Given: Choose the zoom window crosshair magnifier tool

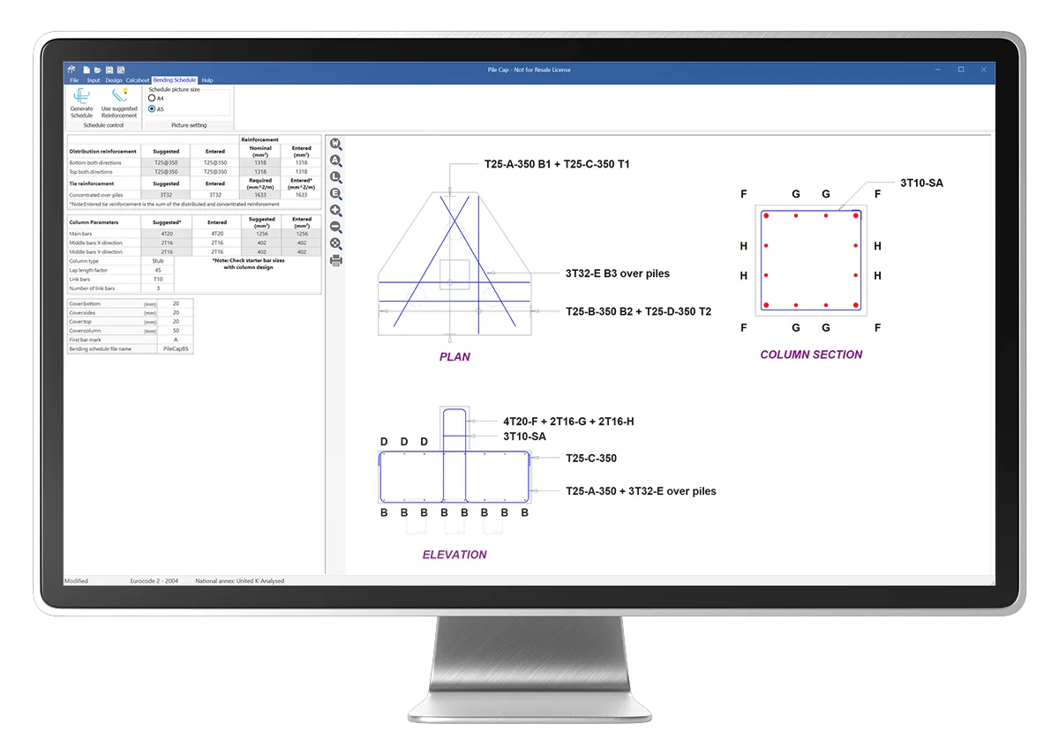Looking at the screenshot, I should click(x=336, y=241).
